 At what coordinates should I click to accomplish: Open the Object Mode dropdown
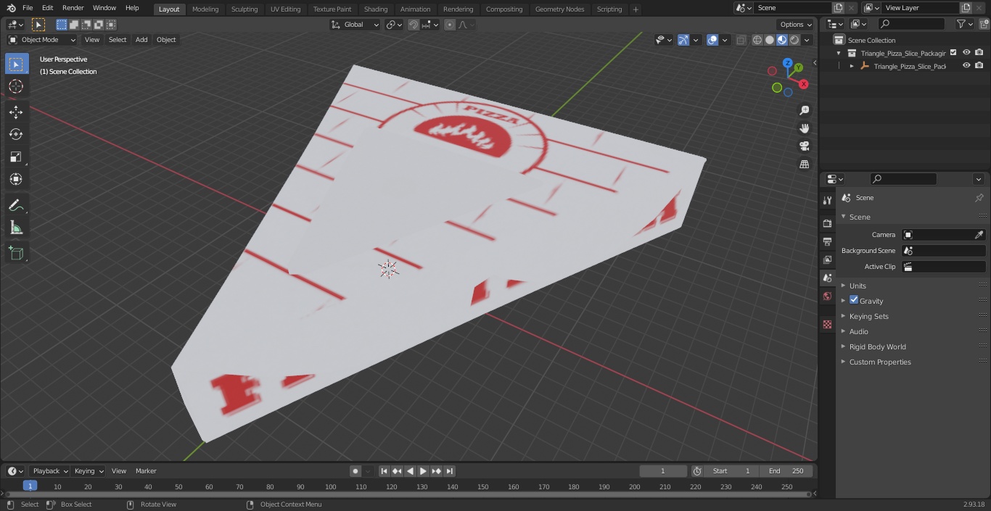[x=42, y=40]
